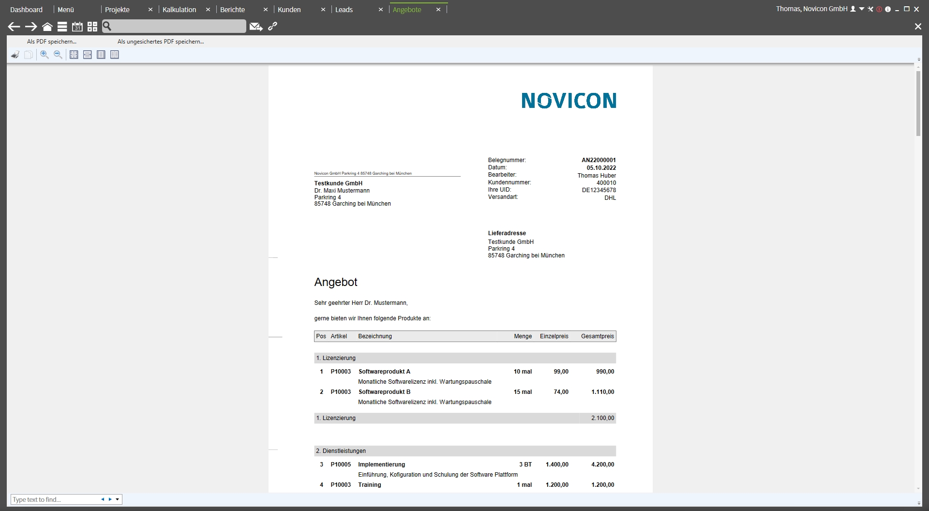Go to the Leads tab
This screenshot has width=929, height=511.
(x=344, y=10)
